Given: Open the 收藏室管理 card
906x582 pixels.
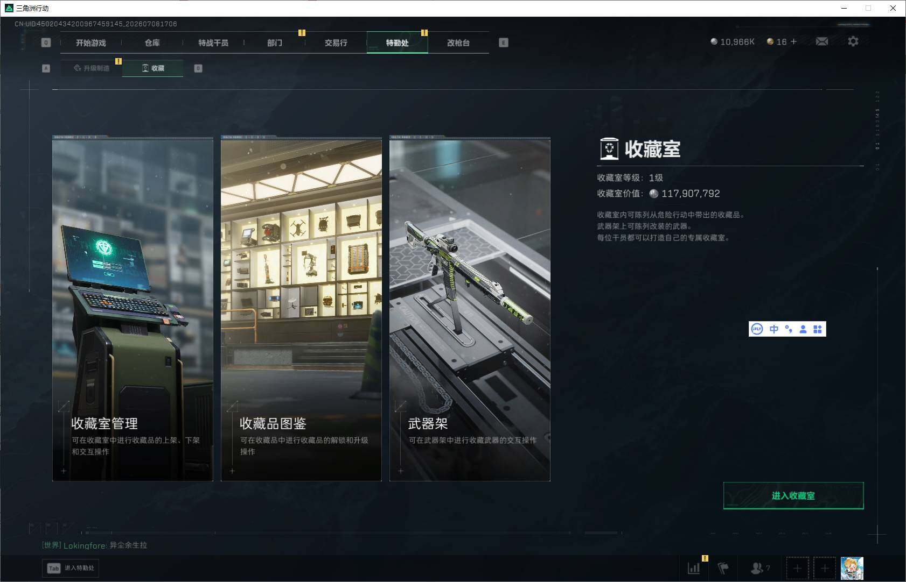Looking at the screenshot, I should pyautogui.click(x=133, y=309).
